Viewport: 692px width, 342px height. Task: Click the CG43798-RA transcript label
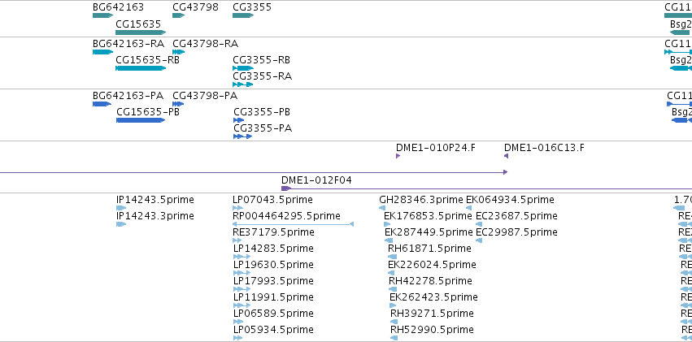[x=205, y=44]
